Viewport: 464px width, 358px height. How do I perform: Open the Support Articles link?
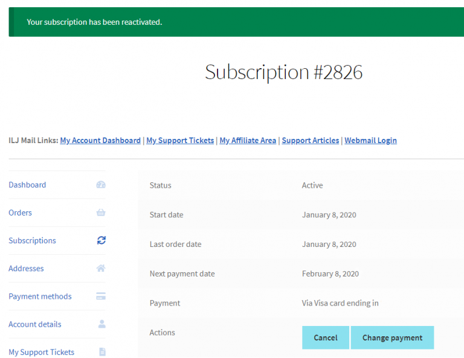(x=310, y=140)
